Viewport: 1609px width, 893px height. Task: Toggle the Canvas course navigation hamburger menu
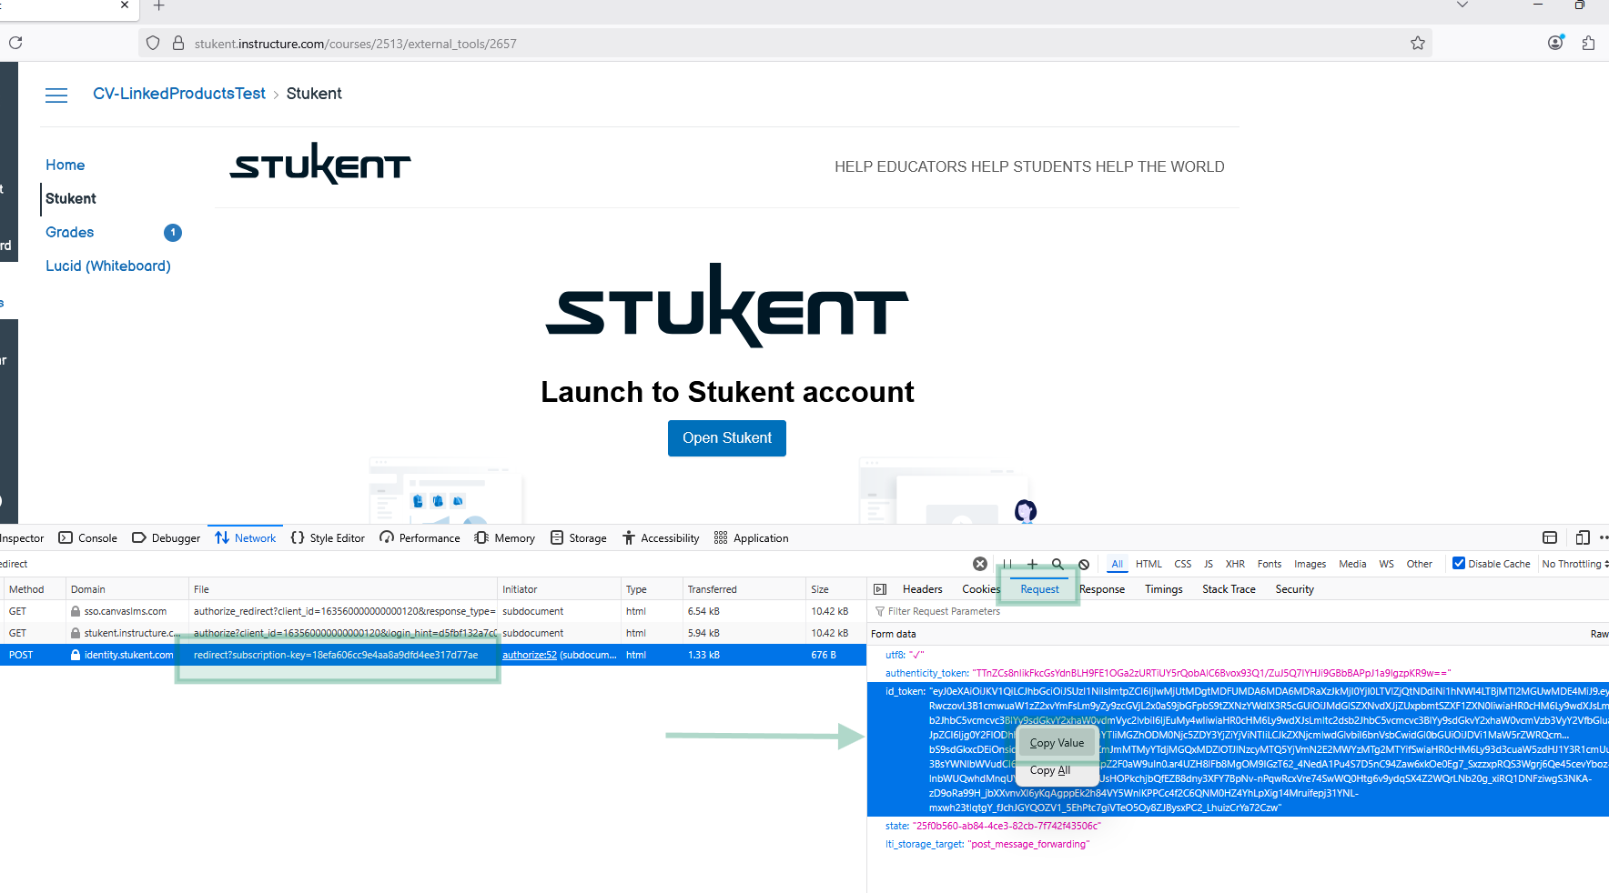point(56,95)
